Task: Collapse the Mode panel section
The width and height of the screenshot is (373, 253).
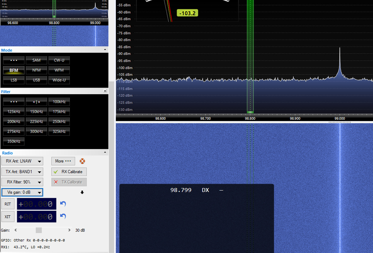Action: 105,50
